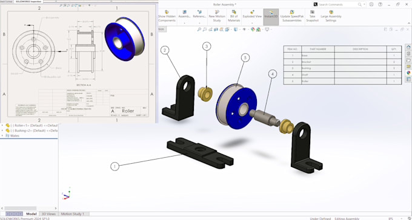Toggle the Hide/Show Items eye icon
This screenshot has width=412, height=220.
click(244, 30)
